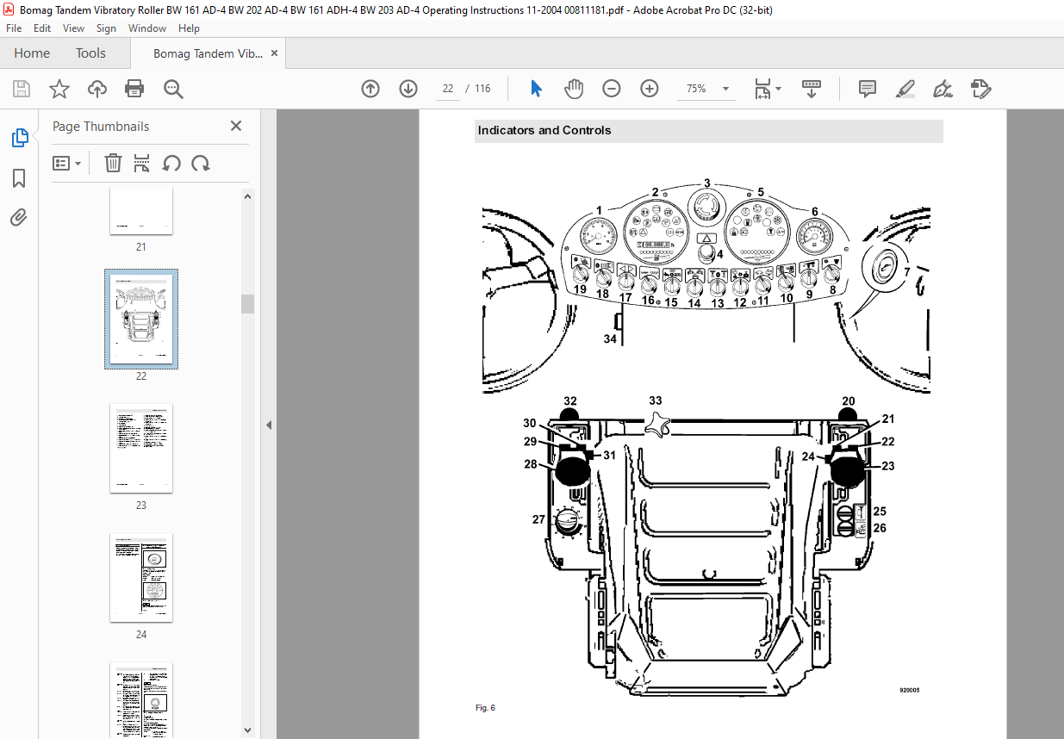Zoom in with the plus icon
This screenshot has width=1064, height=739.
pos(650,89)
